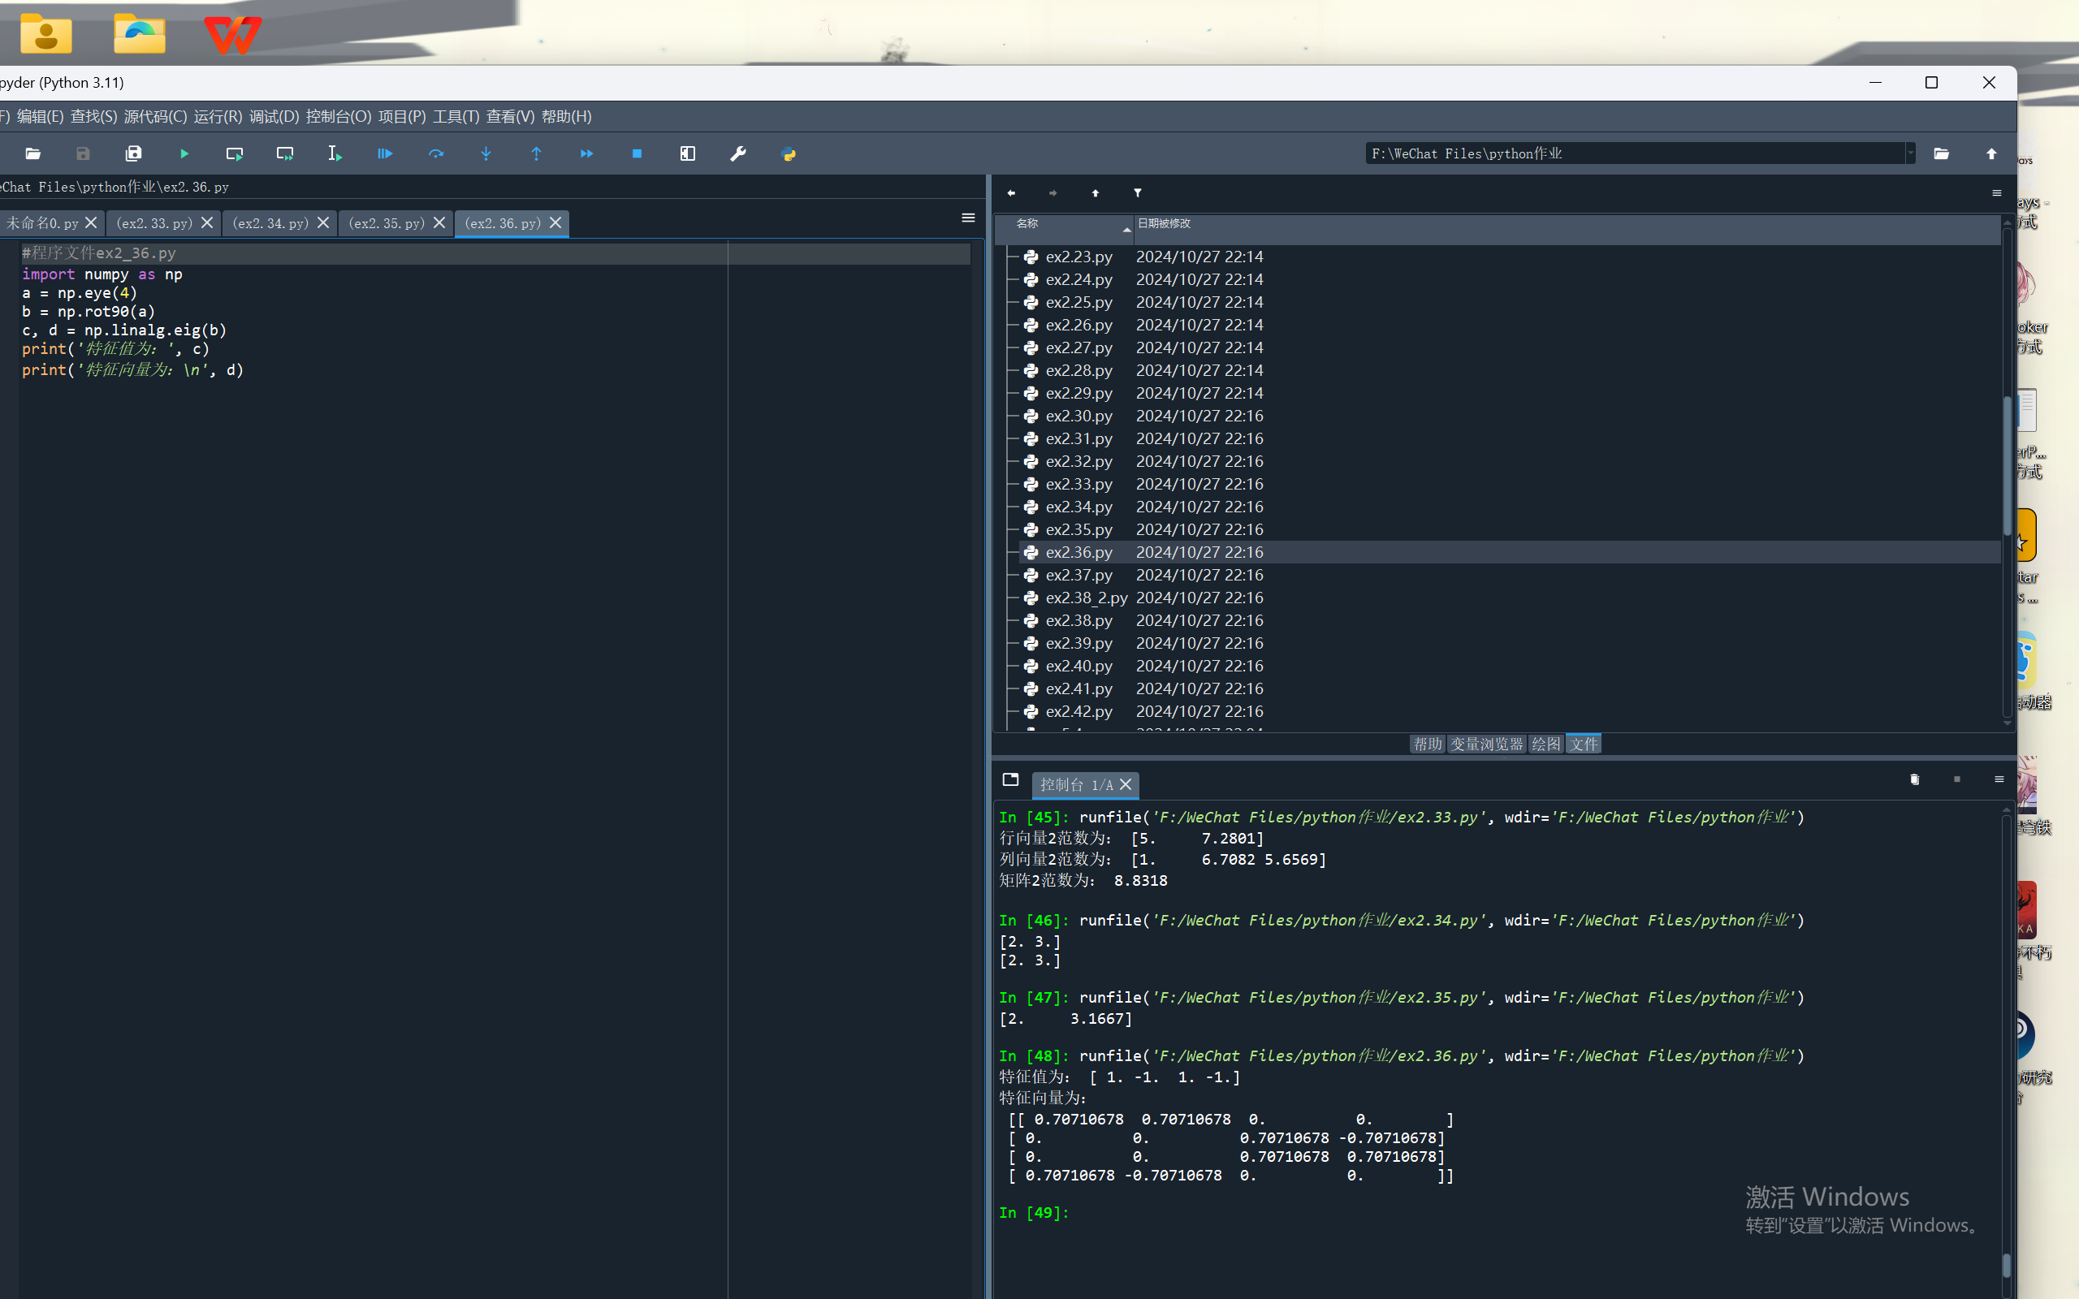This screenshot has width=2079, height=1299.
Task: Click the green Run file button
Action: click(184, 153)
